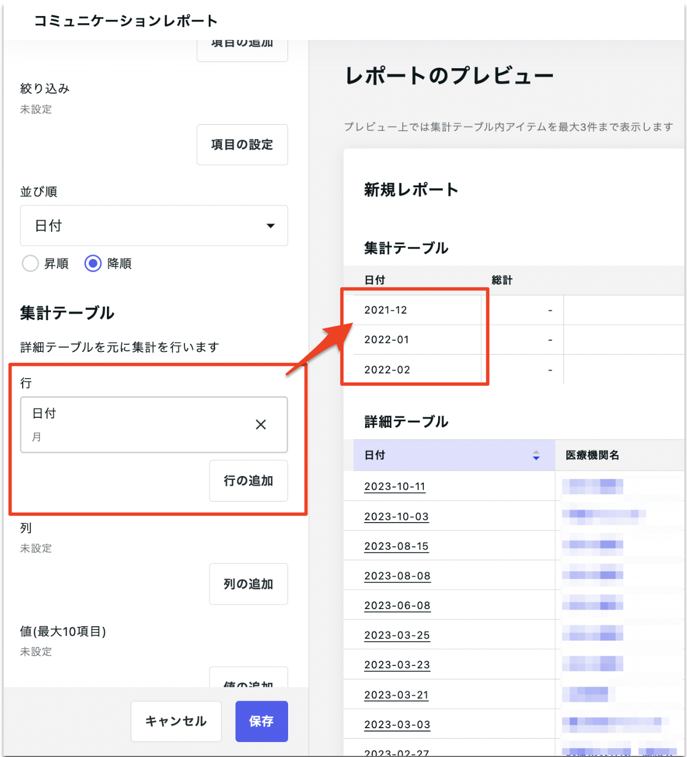Click the 2022-01 summary row

click(514, 340)
